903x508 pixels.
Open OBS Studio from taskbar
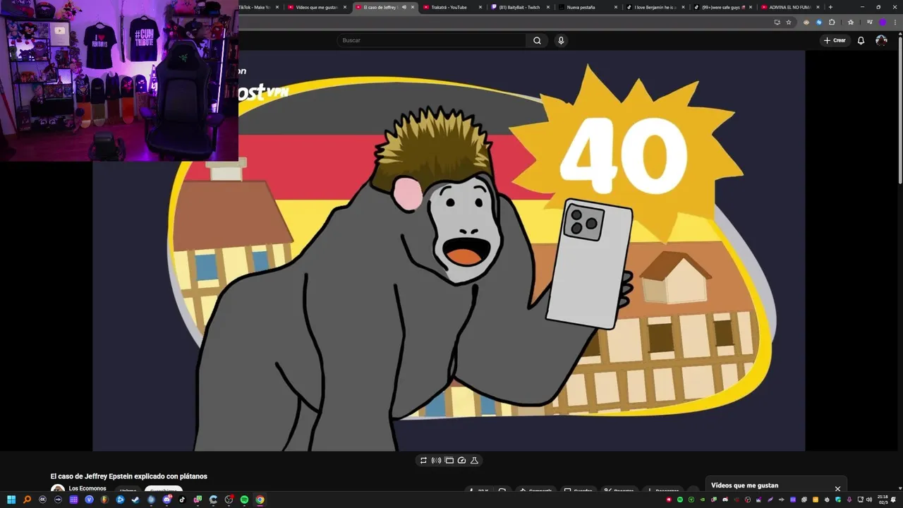point(229,500)
